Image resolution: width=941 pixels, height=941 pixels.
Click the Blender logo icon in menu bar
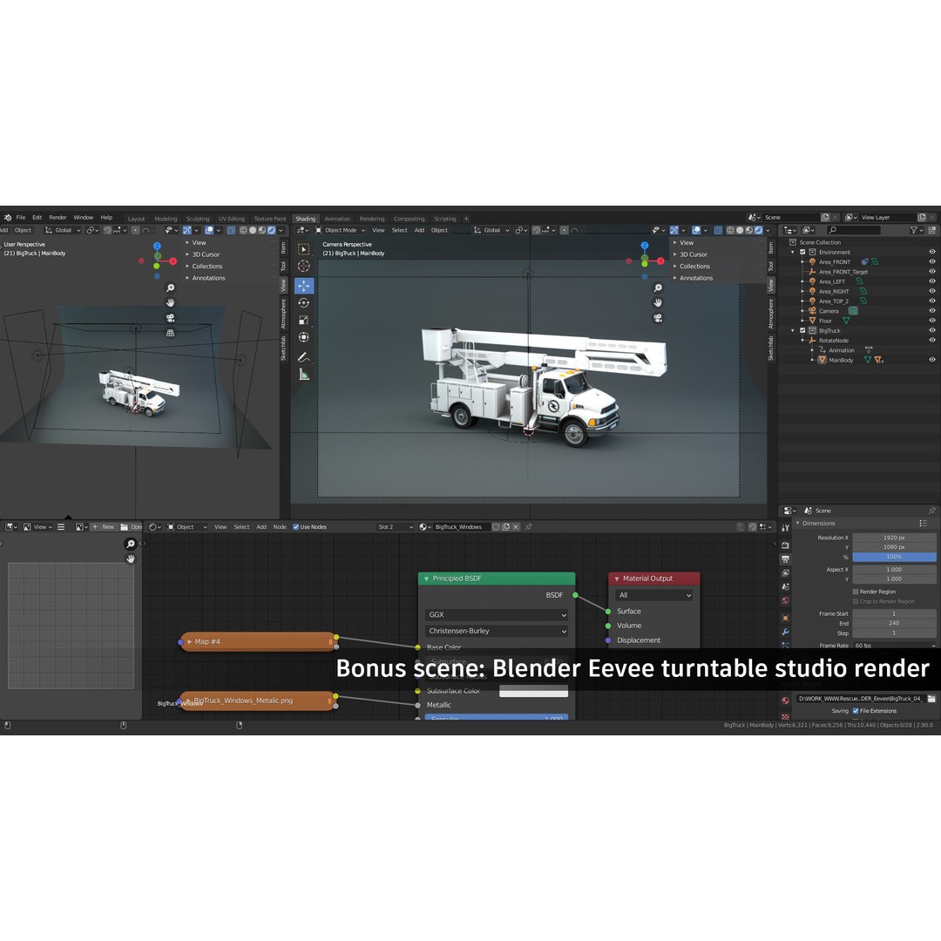click(x=8, y=217)
